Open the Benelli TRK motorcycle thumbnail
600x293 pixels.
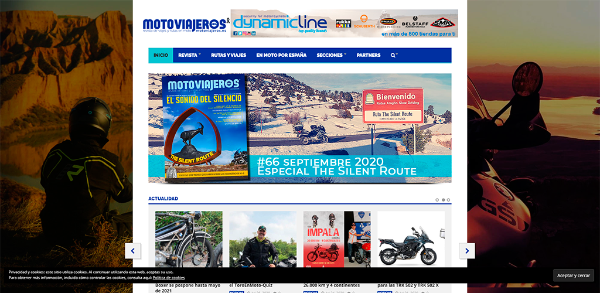coord(411,239)
